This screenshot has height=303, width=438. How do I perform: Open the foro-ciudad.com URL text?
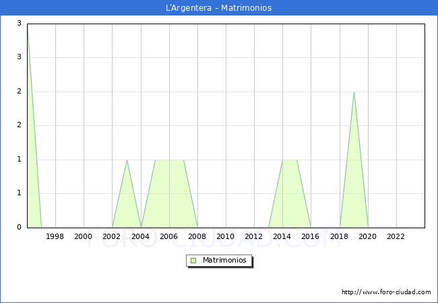386,292
